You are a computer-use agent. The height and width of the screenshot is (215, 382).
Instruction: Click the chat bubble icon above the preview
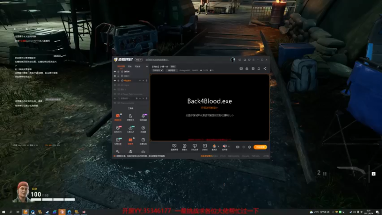259,68
